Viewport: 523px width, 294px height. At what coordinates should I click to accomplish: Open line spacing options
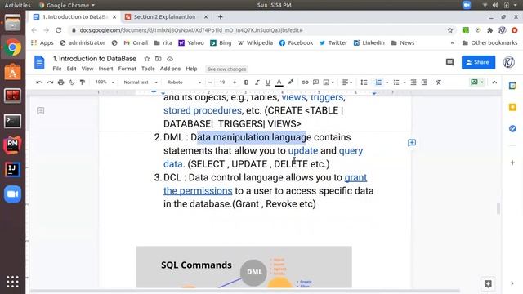tap(364, 82)
